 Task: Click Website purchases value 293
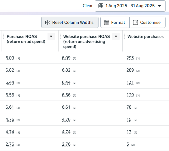tap(130, 58)
